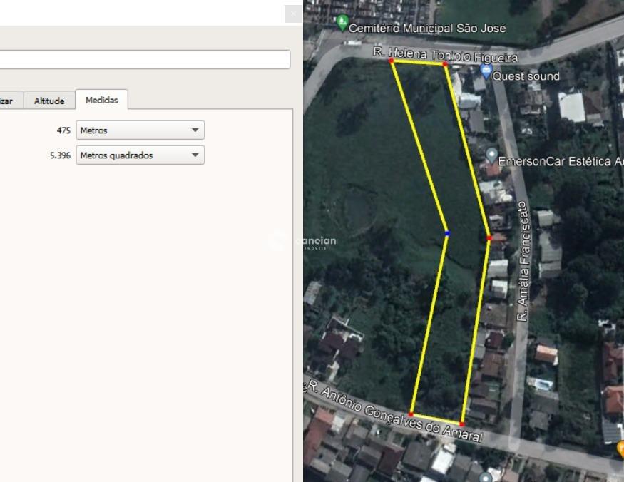This screenshot has width=624, height=482.
Task: Click the name input field at top
Action: pos(143,59)
